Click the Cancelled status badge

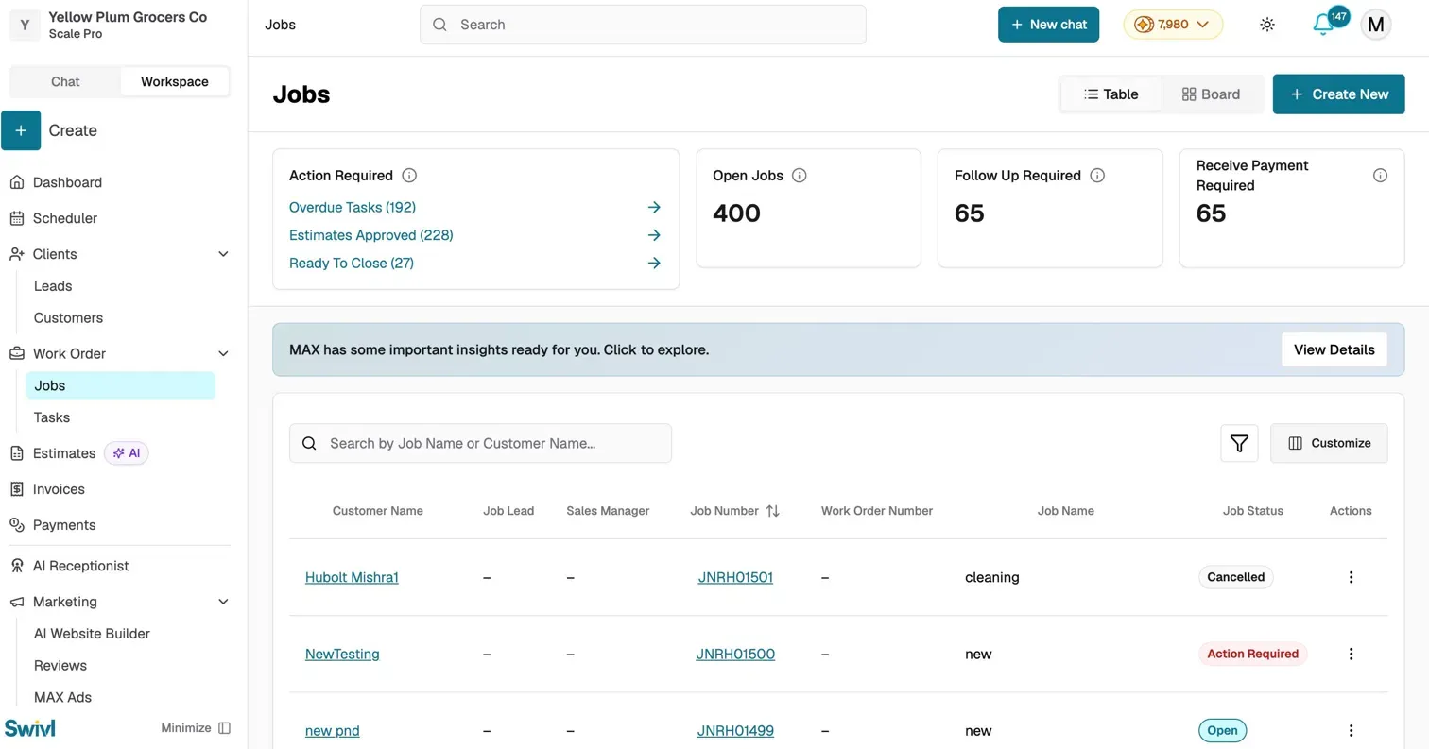click(1235, 577)
